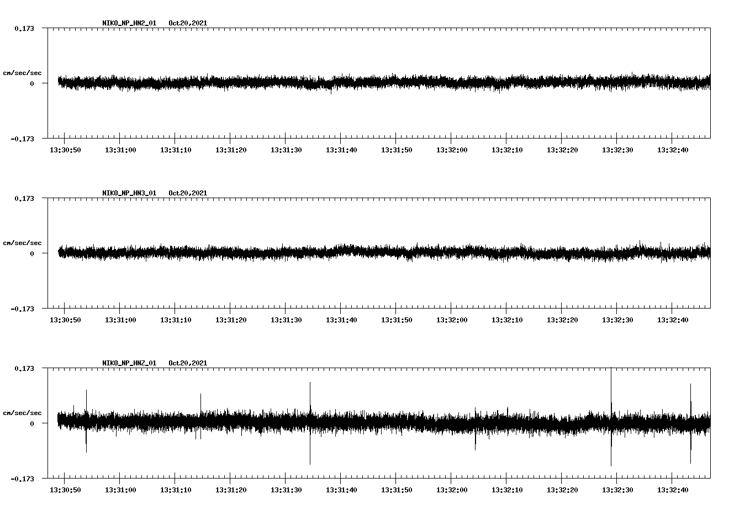Click the tallest HNZ spike near 13:32:29
This screenshot has width=750, height=510.
pos(611,417)
